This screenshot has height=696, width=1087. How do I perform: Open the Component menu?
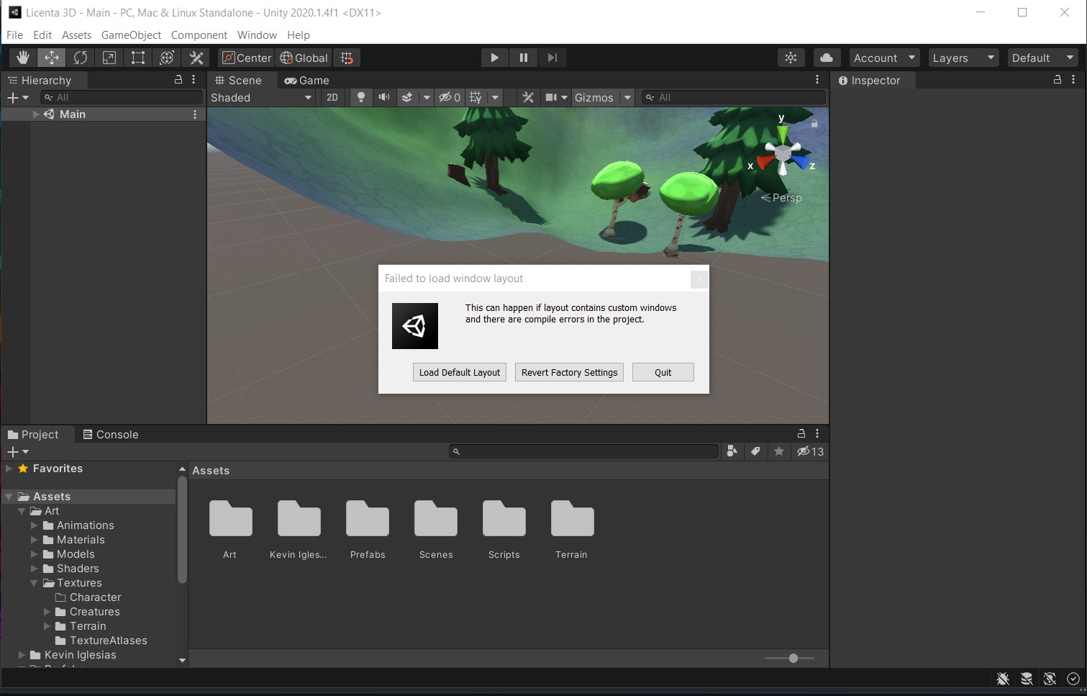[x=199, y=35]
